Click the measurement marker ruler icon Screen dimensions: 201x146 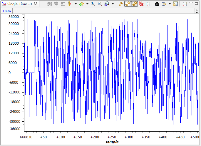(70, 4)
